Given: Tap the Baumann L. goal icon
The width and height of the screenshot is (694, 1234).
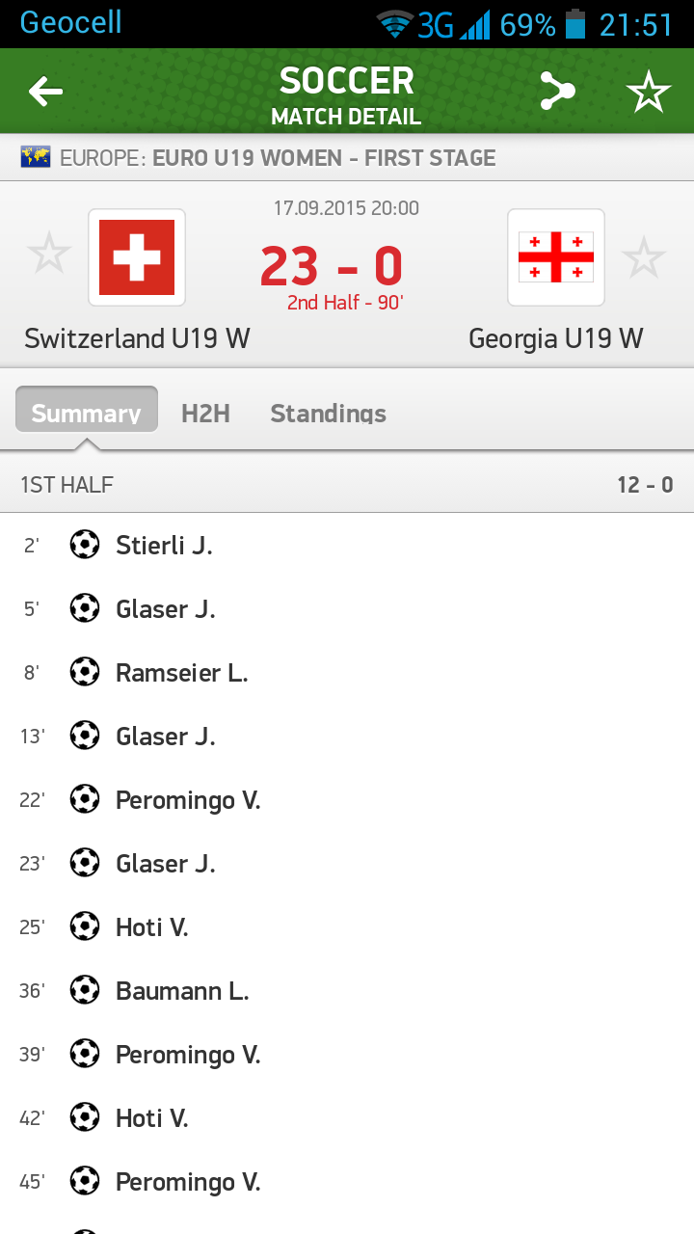Looking at the screenshot, I should click(x=85, y=990).
